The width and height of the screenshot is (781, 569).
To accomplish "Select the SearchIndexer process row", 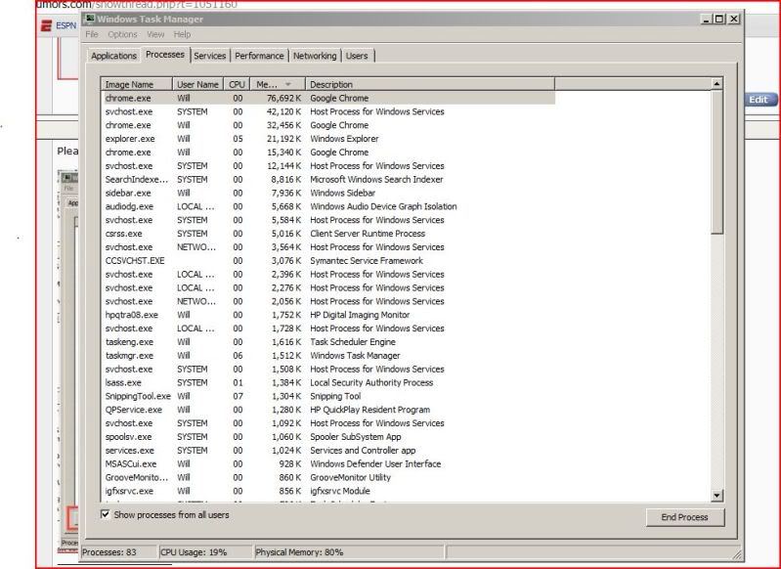I will point(327,179).
